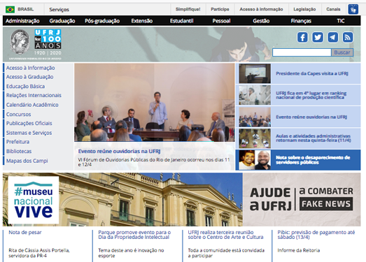Image resolution: width=366 pixels, height=262 pixels.
Task: Open the museu nacional vive banner
Action: (122, 200)
